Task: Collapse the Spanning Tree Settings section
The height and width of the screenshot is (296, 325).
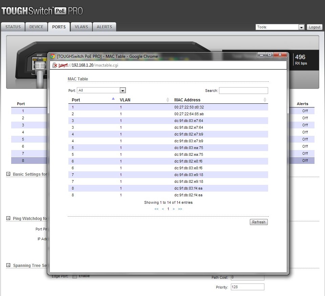Action: click(x=8, y=265)
